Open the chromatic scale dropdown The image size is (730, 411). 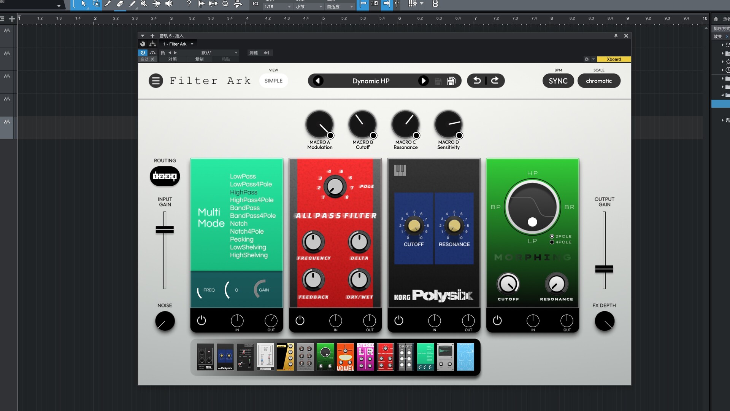(598, 81)
